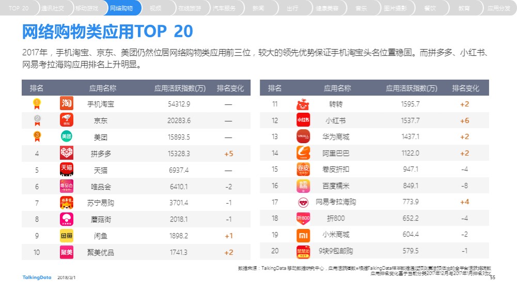The height and width of the screenshot is (291, 517).
Task: Click the right table 排名变化 header
Action: tap(465, 88)
